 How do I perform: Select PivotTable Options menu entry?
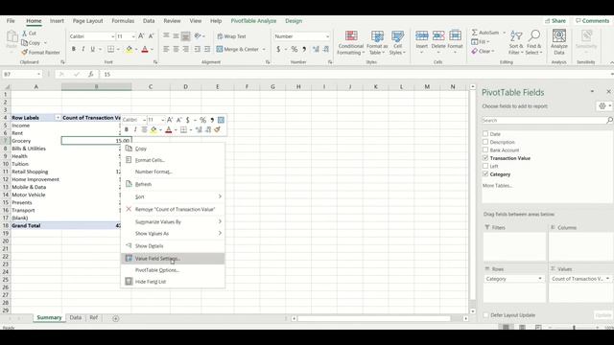173,270
